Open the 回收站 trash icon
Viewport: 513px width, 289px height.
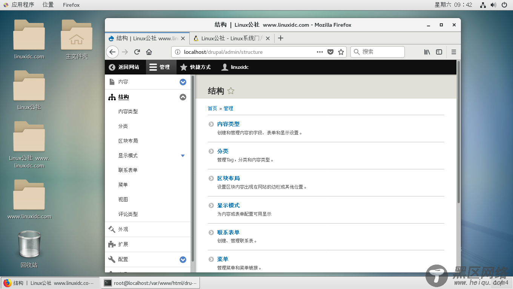pyautogui.click(x=29, y=249)
